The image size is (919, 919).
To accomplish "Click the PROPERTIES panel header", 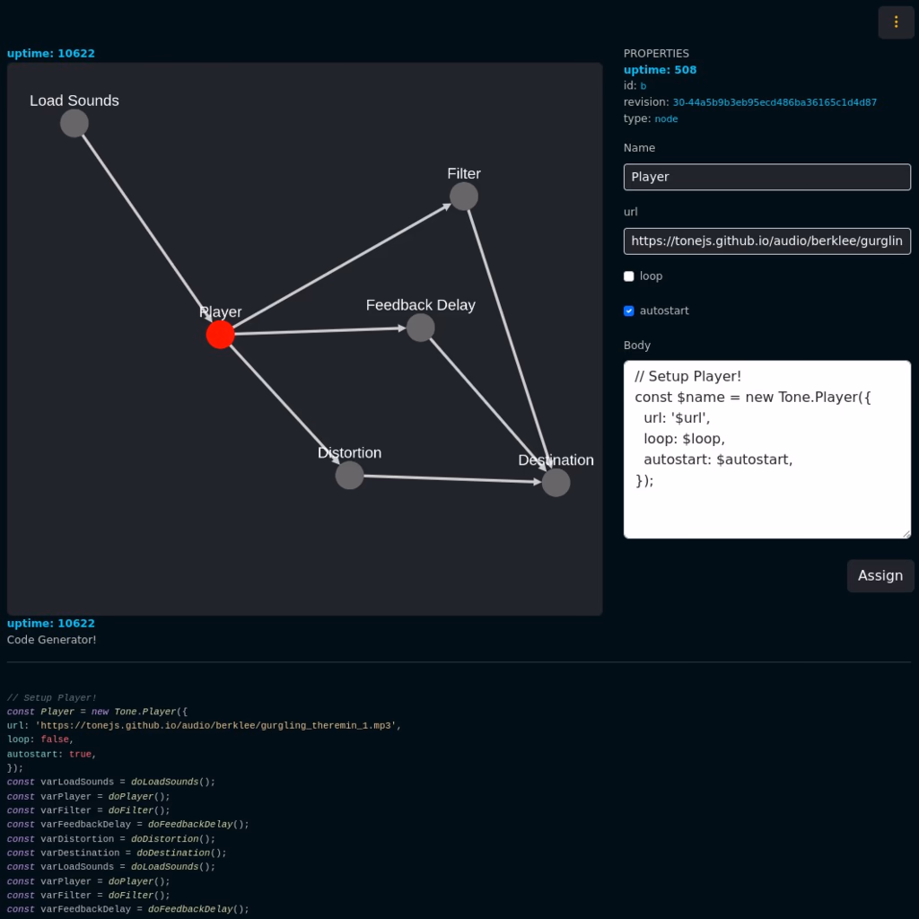I will 656,54.
